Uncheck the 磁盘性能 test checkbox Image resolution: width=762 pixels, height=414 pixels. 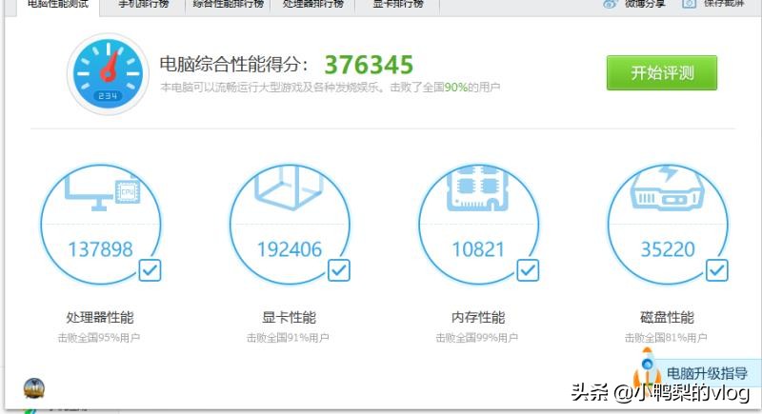(x=717, y=270)
